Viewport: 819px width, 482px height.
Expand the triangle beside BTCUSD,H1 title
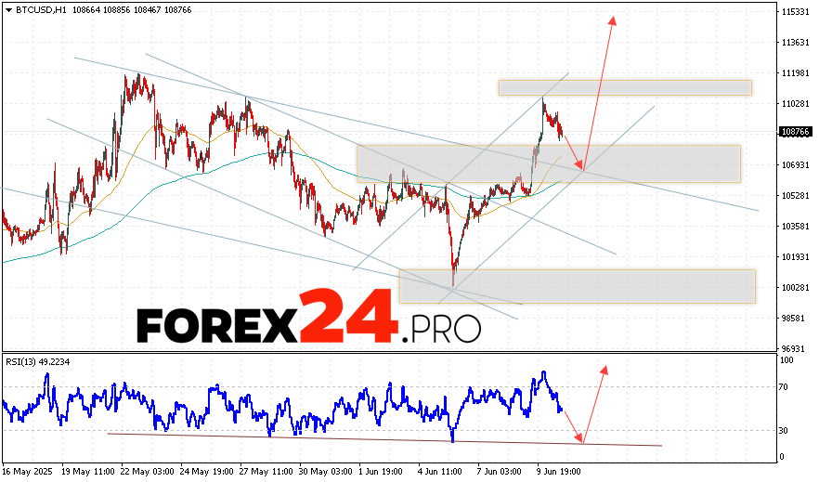click(x=7, y=8)
